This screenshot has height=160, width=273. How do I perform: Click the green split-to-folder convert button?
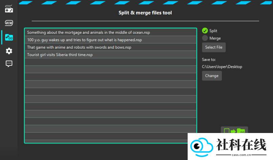click(234, 130)
